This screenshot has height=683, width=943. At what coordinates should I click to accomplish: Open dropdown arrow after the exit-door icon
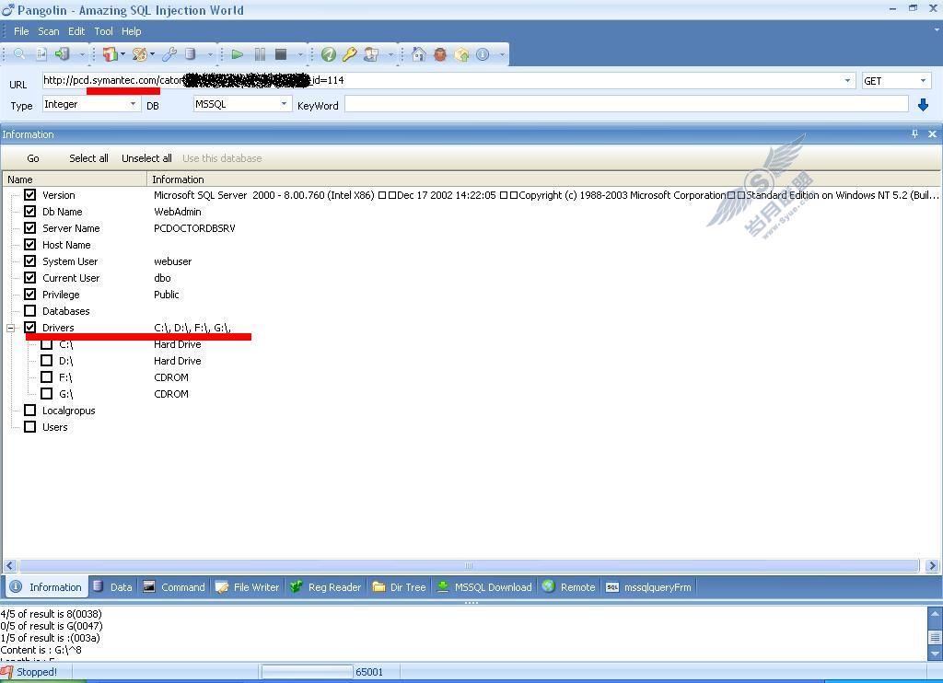tap(82, 54)
